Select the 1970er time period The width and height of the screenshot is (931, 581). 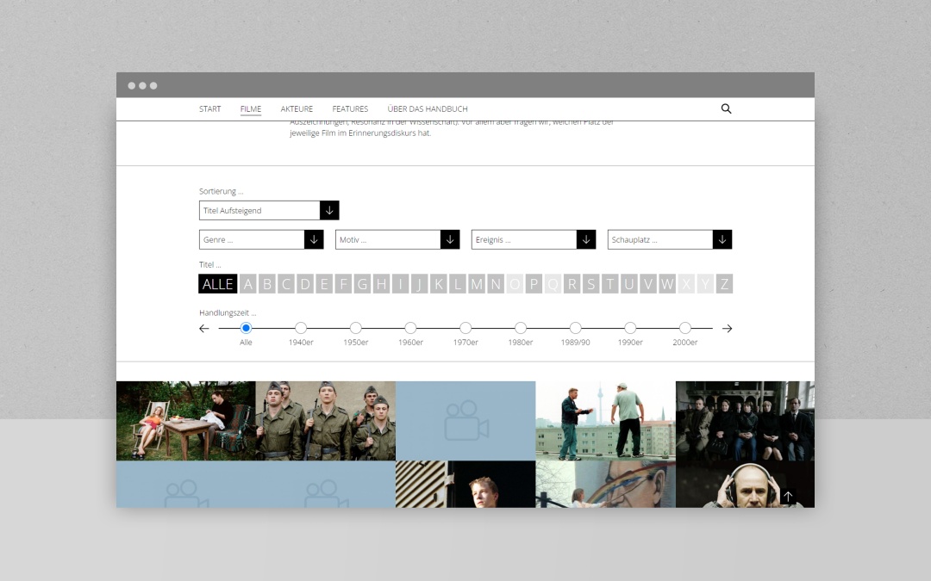(465, 328)
